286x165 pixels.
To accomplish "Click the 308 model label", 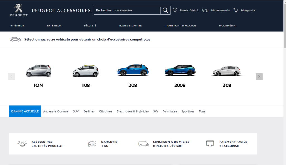I will click(227, 85).
